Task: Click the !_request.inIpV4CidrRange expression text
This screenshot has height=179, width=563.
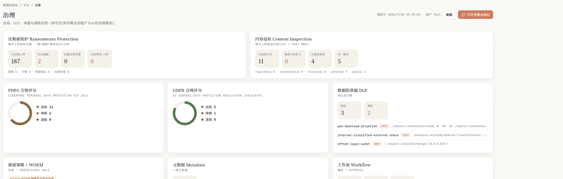Action: (x=416, y=144)
